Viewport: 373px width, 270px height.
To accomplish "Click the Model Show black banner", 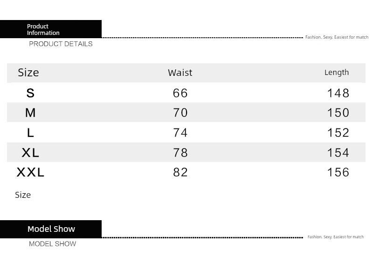I will click(51, 229).
